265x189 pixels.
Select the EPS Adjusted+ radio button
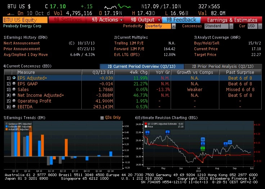pos(14,78)
